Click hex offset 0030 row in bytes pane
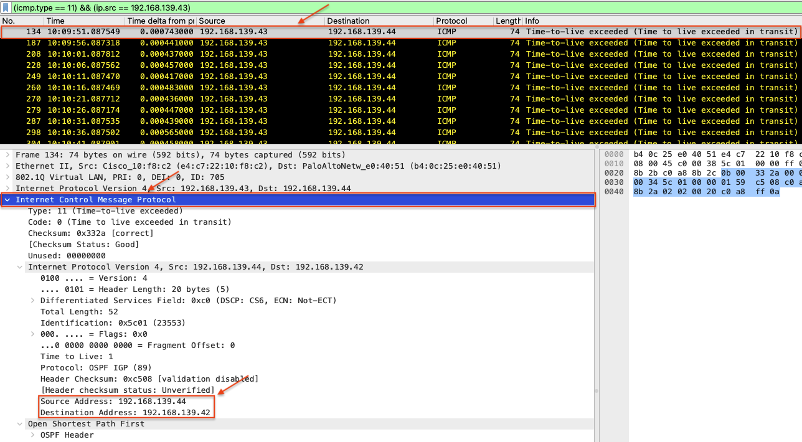Screen dimensions: 802x442 point(613,181)
